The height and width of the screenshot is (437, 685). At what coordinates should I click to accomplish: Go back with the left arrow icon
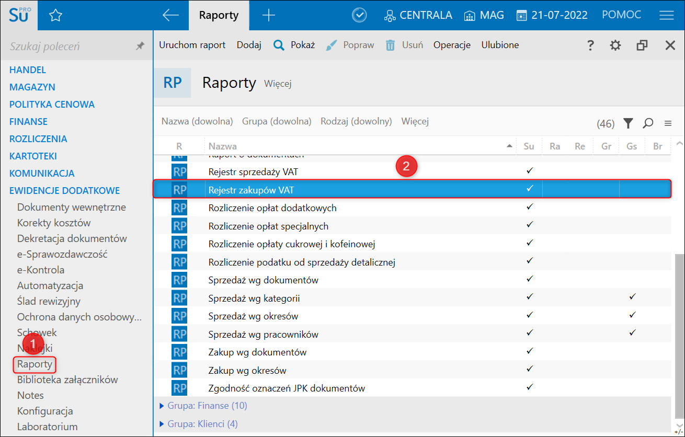click(170, 16)
